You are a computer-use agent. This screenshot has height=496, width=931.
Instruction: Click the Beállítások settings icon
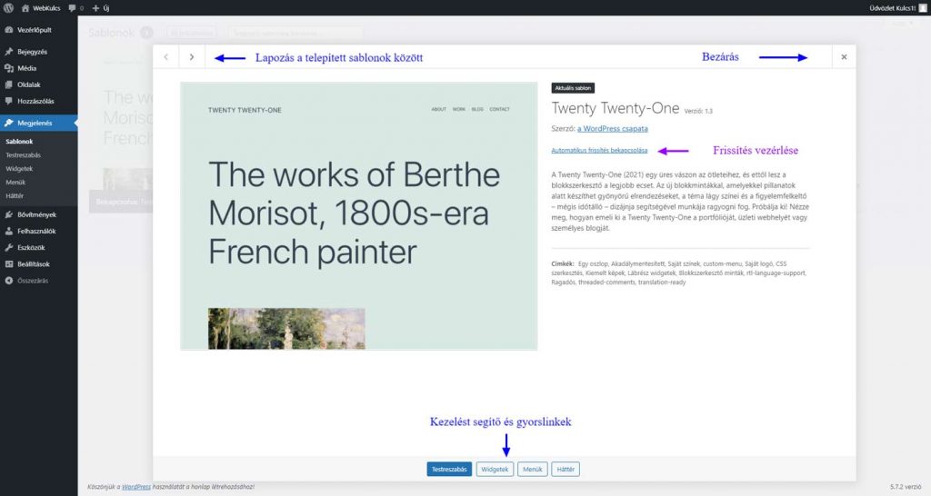click(9, 264)
